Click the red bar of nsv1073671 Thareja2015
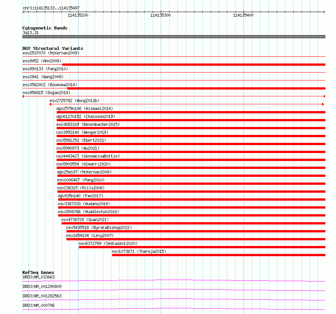This screenshot has width=336, height=314. (219, 255)
